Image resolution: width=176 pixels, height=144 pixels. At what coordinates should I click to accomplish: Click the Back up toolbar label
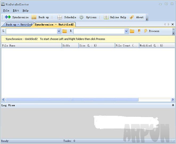(x=44, y=17)
